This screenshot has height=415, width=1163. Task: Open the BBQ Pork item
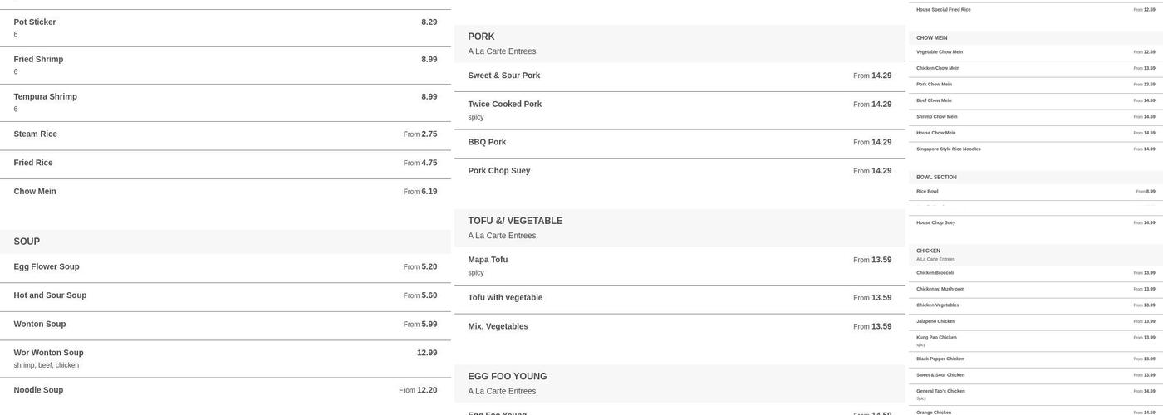680,144
